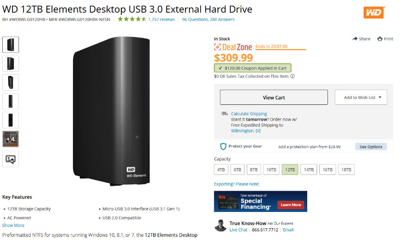Open the +4 more images thumbnail
Screen dimensions: 406x240
click(11, 139)
